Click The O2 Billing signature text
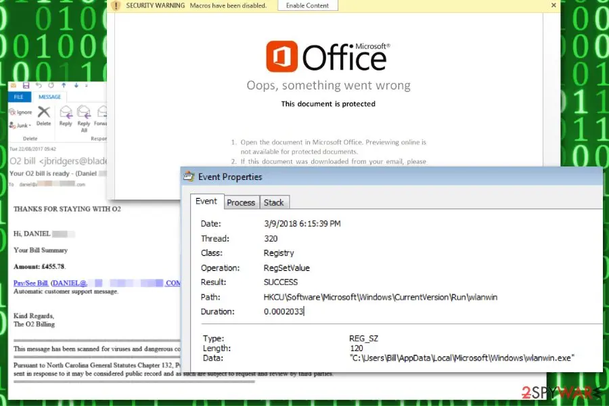Image resolution: width=609 pixels, height=406 pixels. point(35,324)
